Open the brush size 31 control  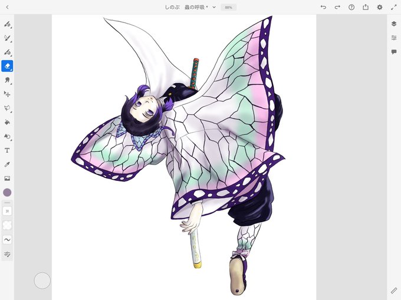pyautogui.click(x=7, y=211)
